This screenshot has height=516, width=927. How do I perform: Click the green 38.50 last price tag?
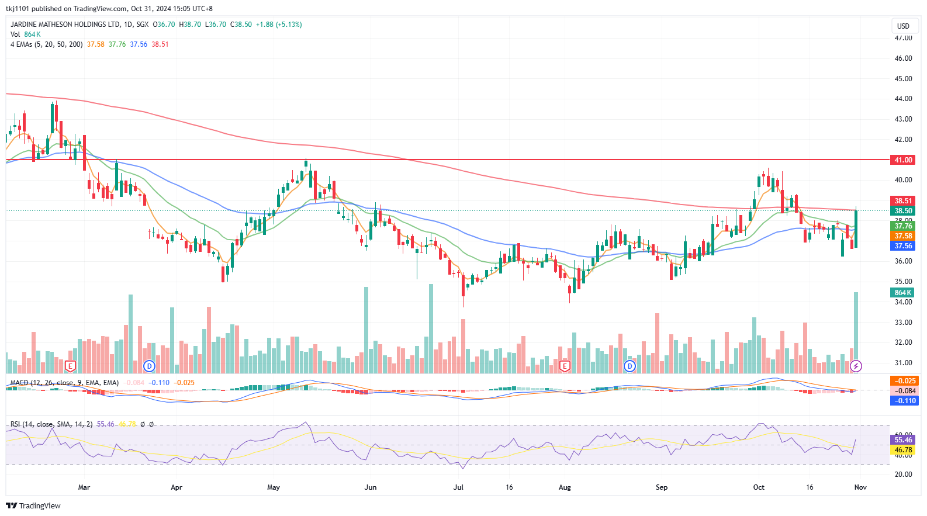point(903,211)
